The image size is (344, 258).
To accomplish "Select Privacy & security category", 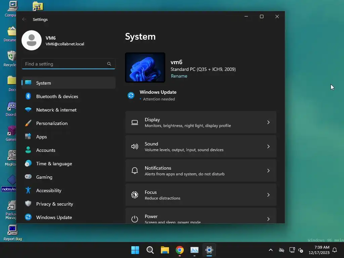I will click(69, 204).
